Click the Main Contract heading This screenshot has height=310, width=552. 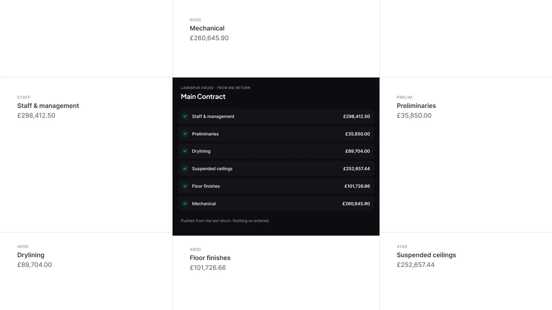(203, 96)
